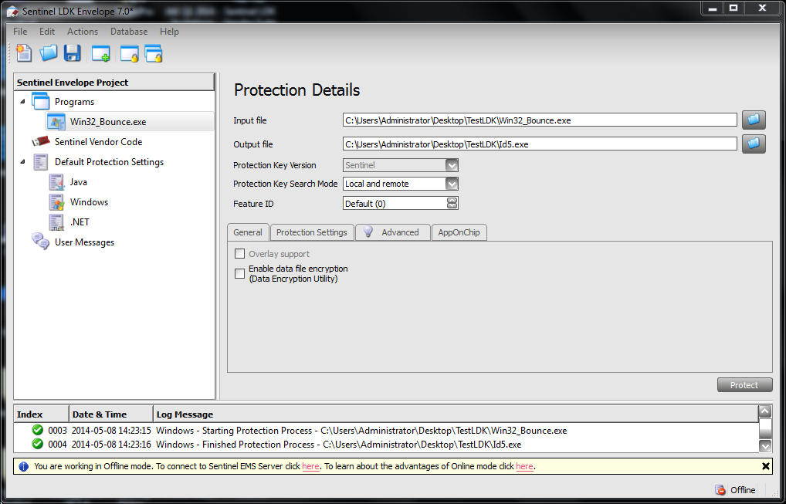Browse for a different Input file

coord(753,120)
